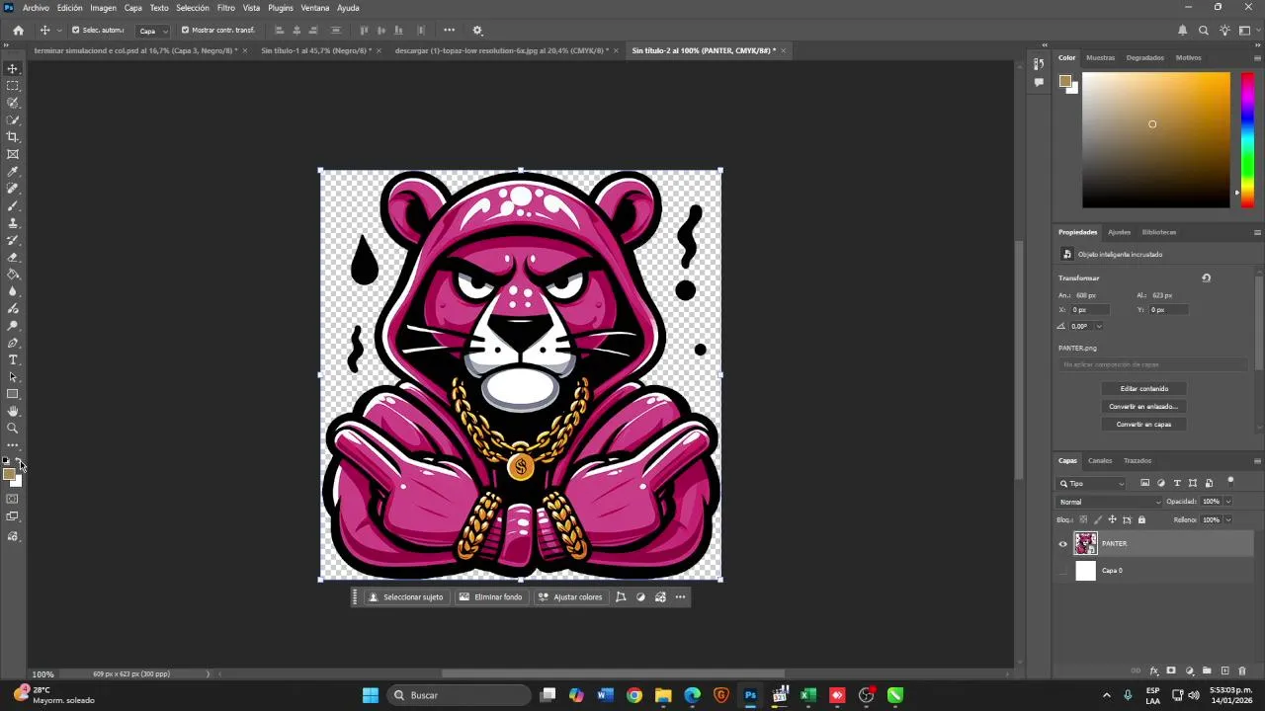Reset the transform in Properties panel

point(1206,278)
